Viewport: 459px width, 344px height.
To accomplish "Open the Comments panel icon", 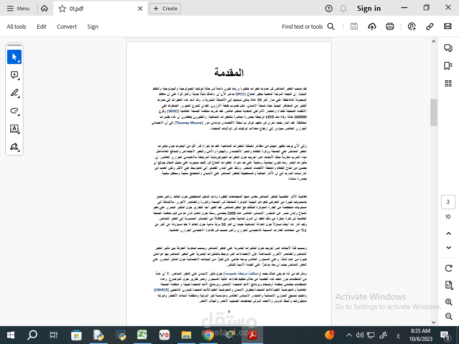I will (448, 48).
